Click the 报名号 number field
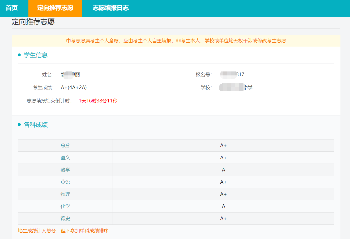The height and width of the screenshot is (239, 350). point(232,75)
